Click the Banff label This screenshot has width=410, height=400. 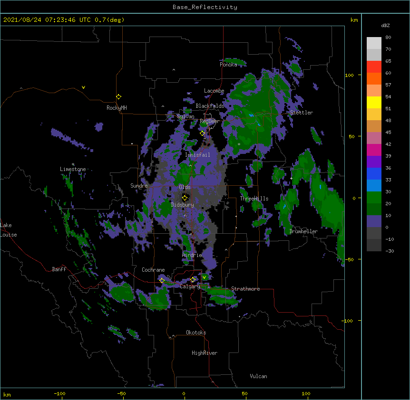point(59,269)
